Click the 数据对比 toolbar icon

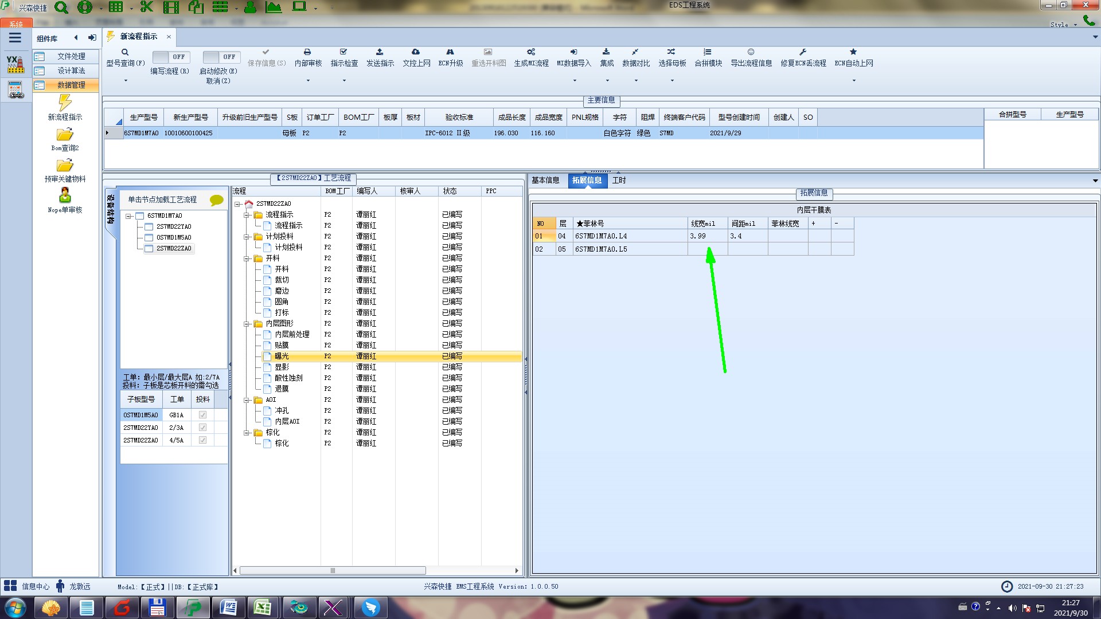(x=635, y=52)
